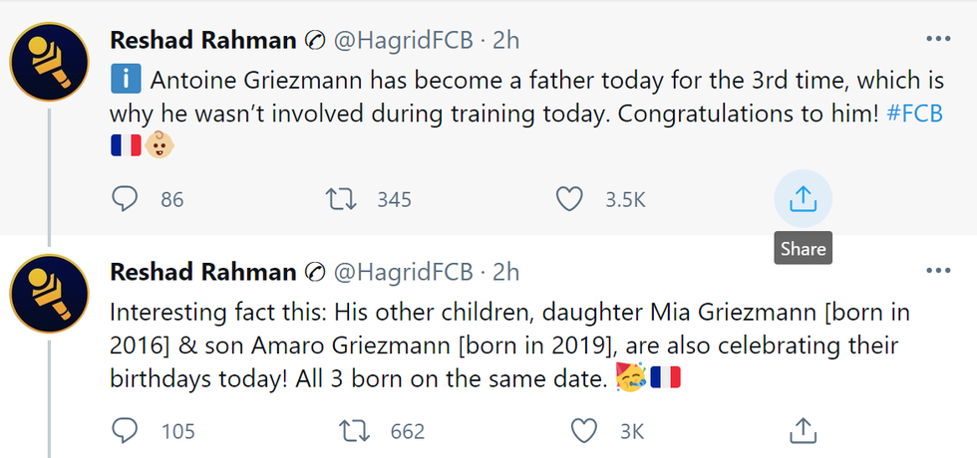Click the @HagridFCB handle on first tweet
Image resolution: width=977 pixels, height=458 pixels.
403,41
